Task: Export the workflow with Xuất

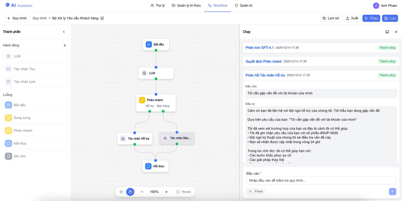Action: tap(352, 18)
